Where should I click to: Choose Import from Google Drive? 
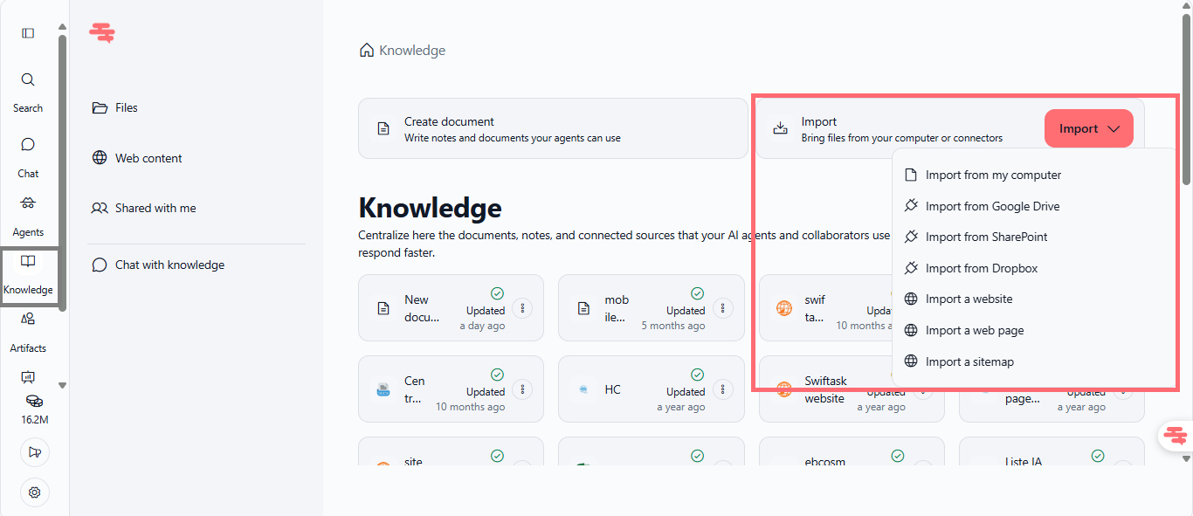click(992, 207)
